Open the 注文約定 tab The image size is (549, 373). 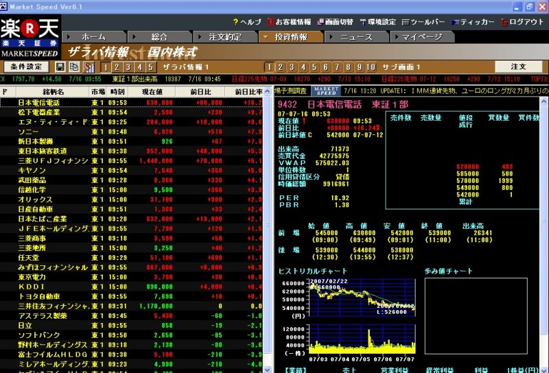pyautogui.click(x=225, y=37)
